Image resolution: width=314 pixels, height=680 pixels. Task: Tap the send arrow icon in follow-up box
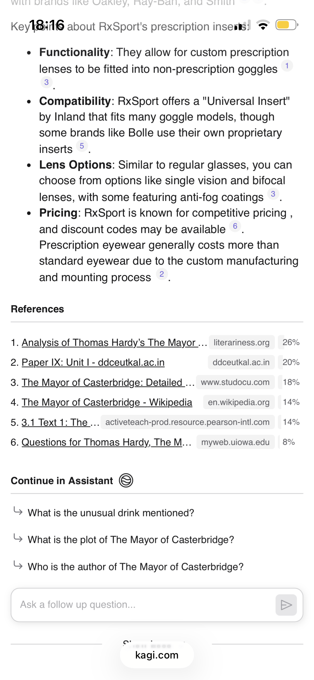coord(286,605)
